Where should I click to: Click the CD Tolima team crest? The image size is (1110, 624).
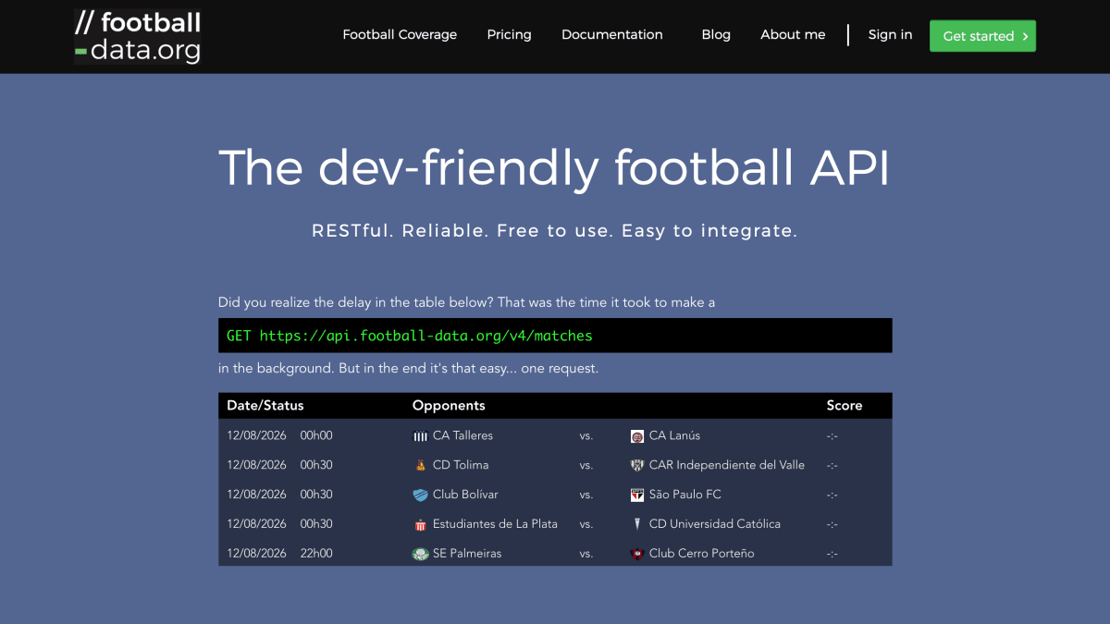coord(420,465)
